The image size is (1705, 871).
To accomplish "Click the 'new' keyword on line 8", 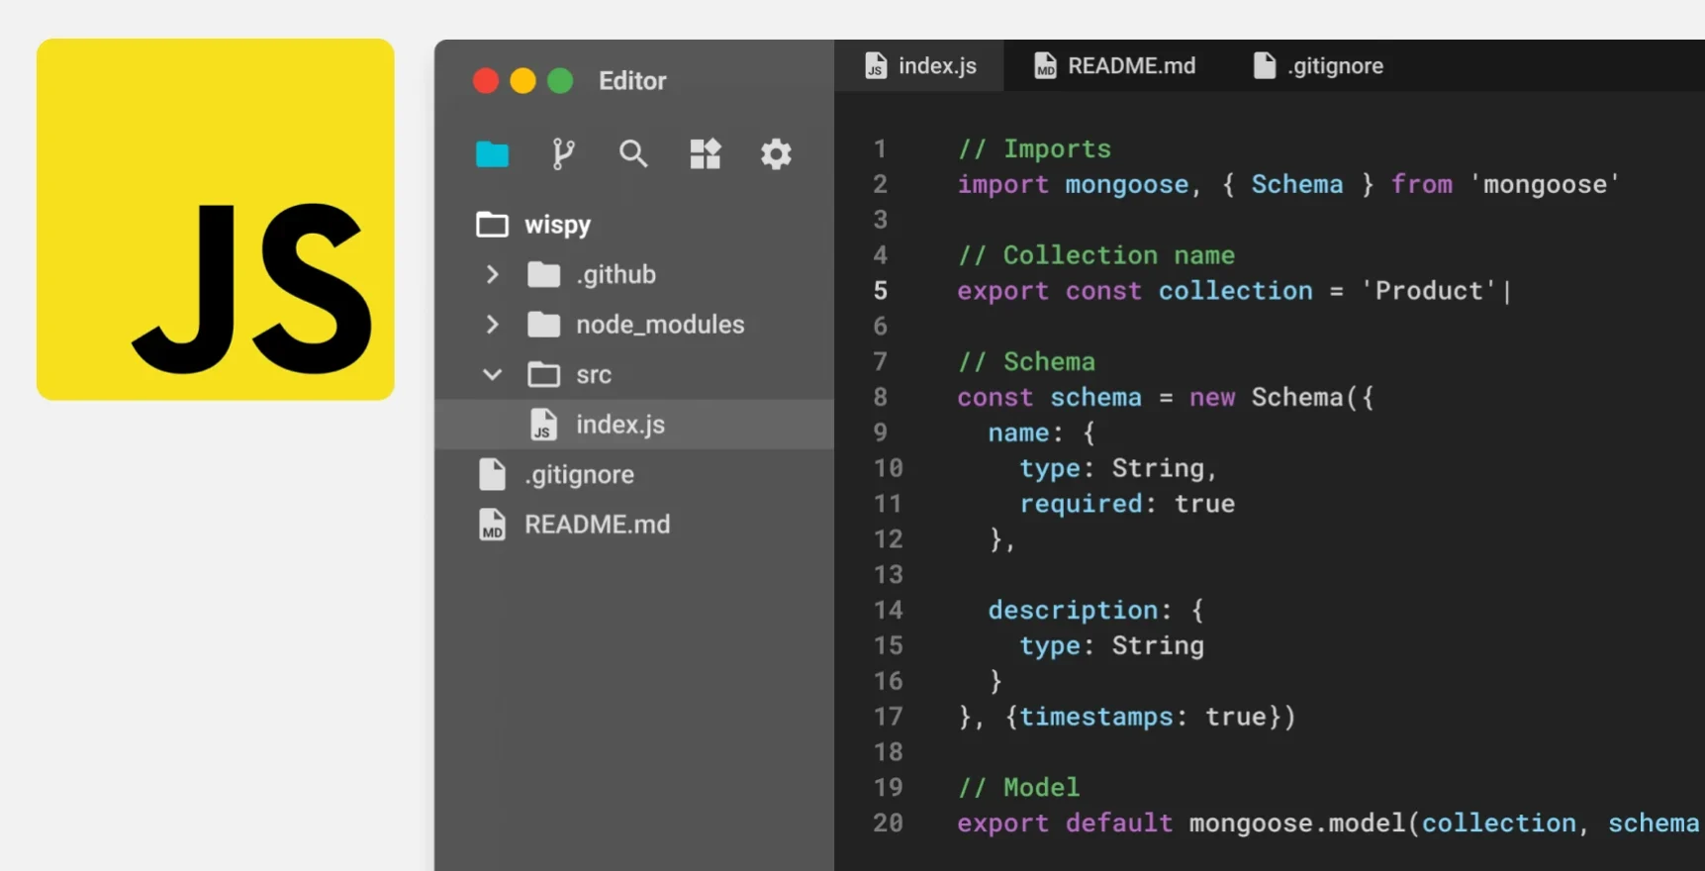I will click(x=1212, y=398).
